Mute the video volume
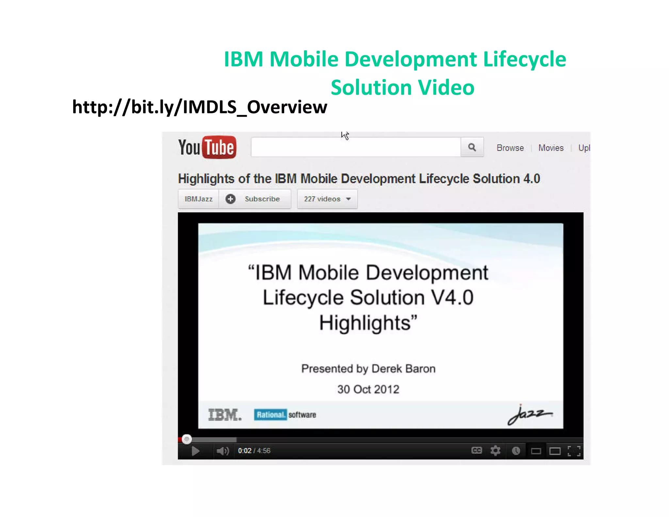 coord(223,451)
